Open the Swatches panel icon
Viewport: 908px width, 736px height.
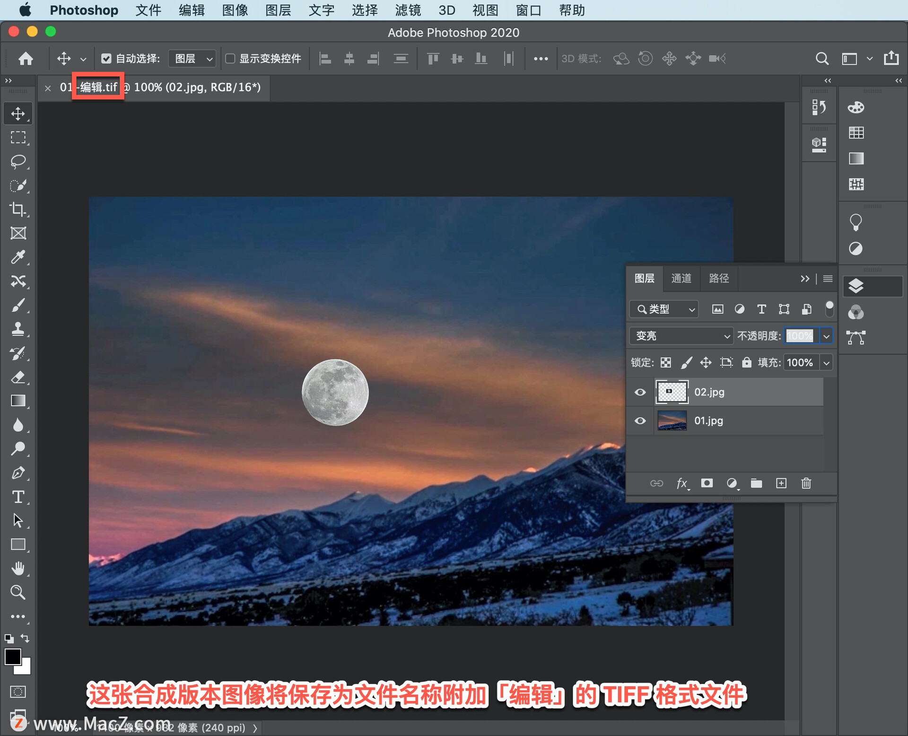coord(856,133)
